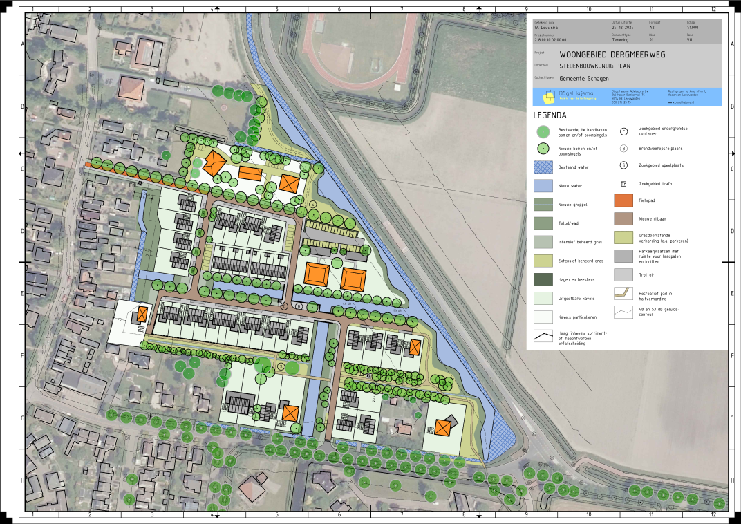The height and width of the screenshot is (524, 741).
Task: Click the 'Hagen en heesters' legend label
Action: click(576, 280)
